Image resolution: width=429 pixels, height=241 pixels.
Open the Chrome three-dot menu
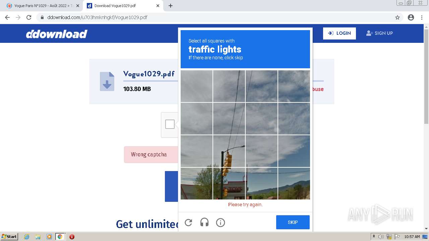pos(422,17)
